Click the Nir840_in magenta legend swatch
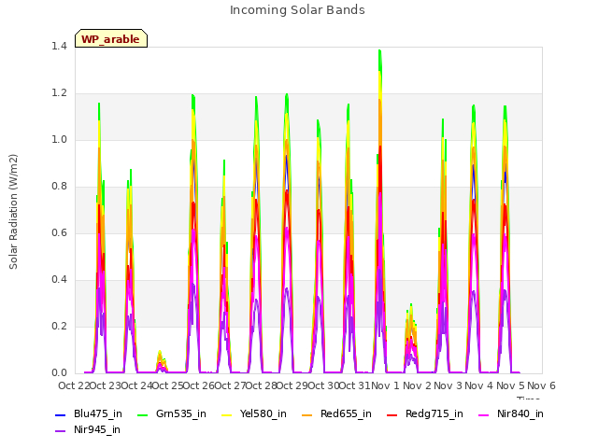Viewport: 598px width, 448px height. click(x=484, y=414)
